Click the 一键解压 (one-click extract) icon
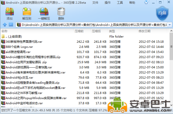The image size is (173, 114). pos(44,11)
